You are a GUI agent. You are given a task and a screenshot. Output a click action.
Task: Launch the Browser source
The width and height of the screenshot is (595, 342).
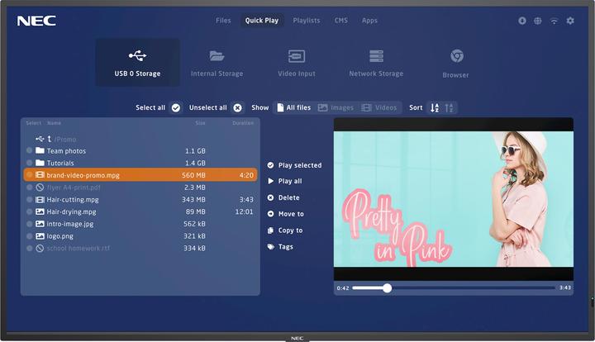(455, 62)
